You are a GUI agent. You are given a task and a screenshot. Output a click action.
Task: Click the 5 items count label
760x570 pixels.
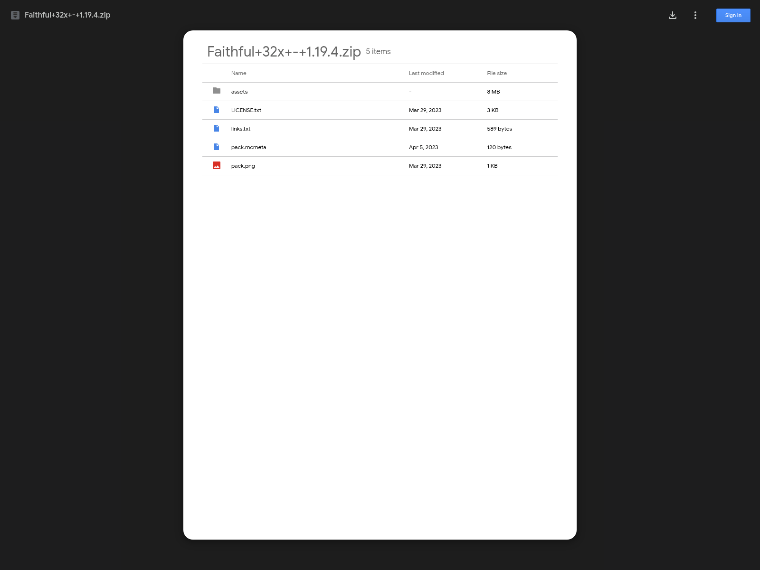click(x=378, y=51)
